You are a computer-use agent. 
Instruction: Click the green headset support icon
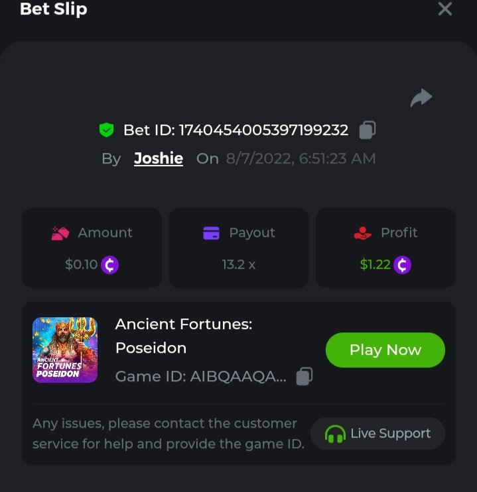335,434
